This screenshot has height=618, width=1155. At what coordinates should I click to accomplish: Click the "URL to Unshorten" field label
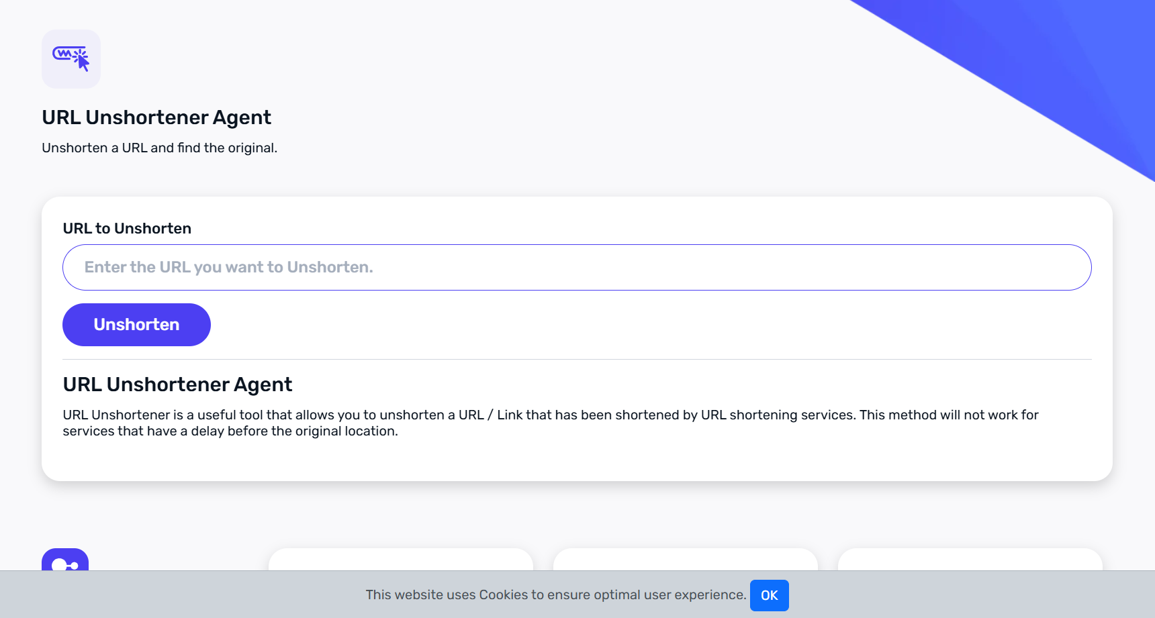pyautogui.click(x=127, y=229)
